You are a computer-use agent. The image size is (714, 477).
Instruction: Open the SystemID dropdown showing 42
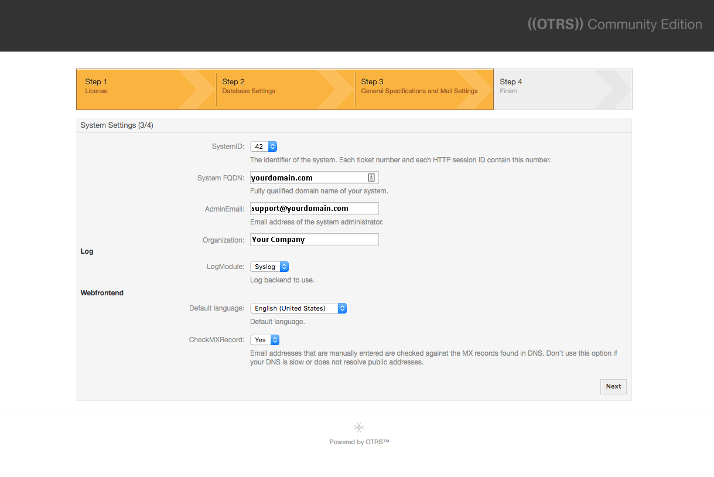coord(264,146)
